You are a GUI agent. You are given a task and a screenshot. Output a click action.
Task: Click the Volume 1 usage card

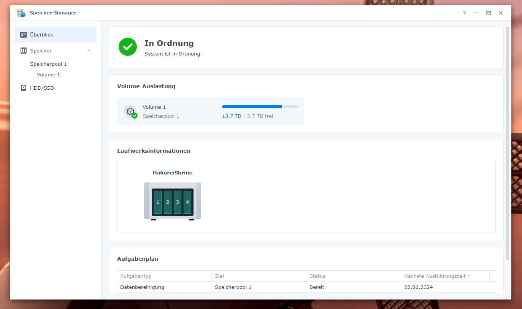tap(210, 111)
